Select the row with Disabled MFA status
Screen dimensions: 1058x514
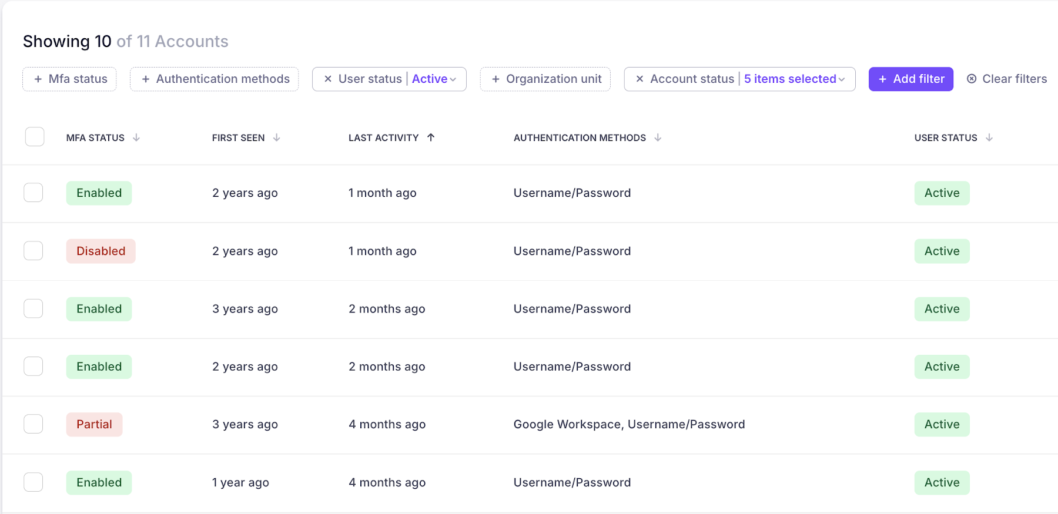click(34, 251)
